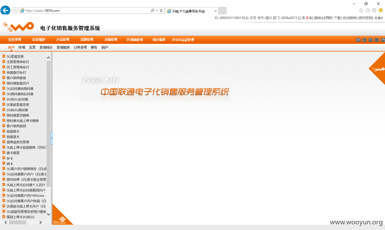This screenshot has height=230, width=385.
Task: Open the 公告 0 条 announcements link
Action: coord(306,18)
